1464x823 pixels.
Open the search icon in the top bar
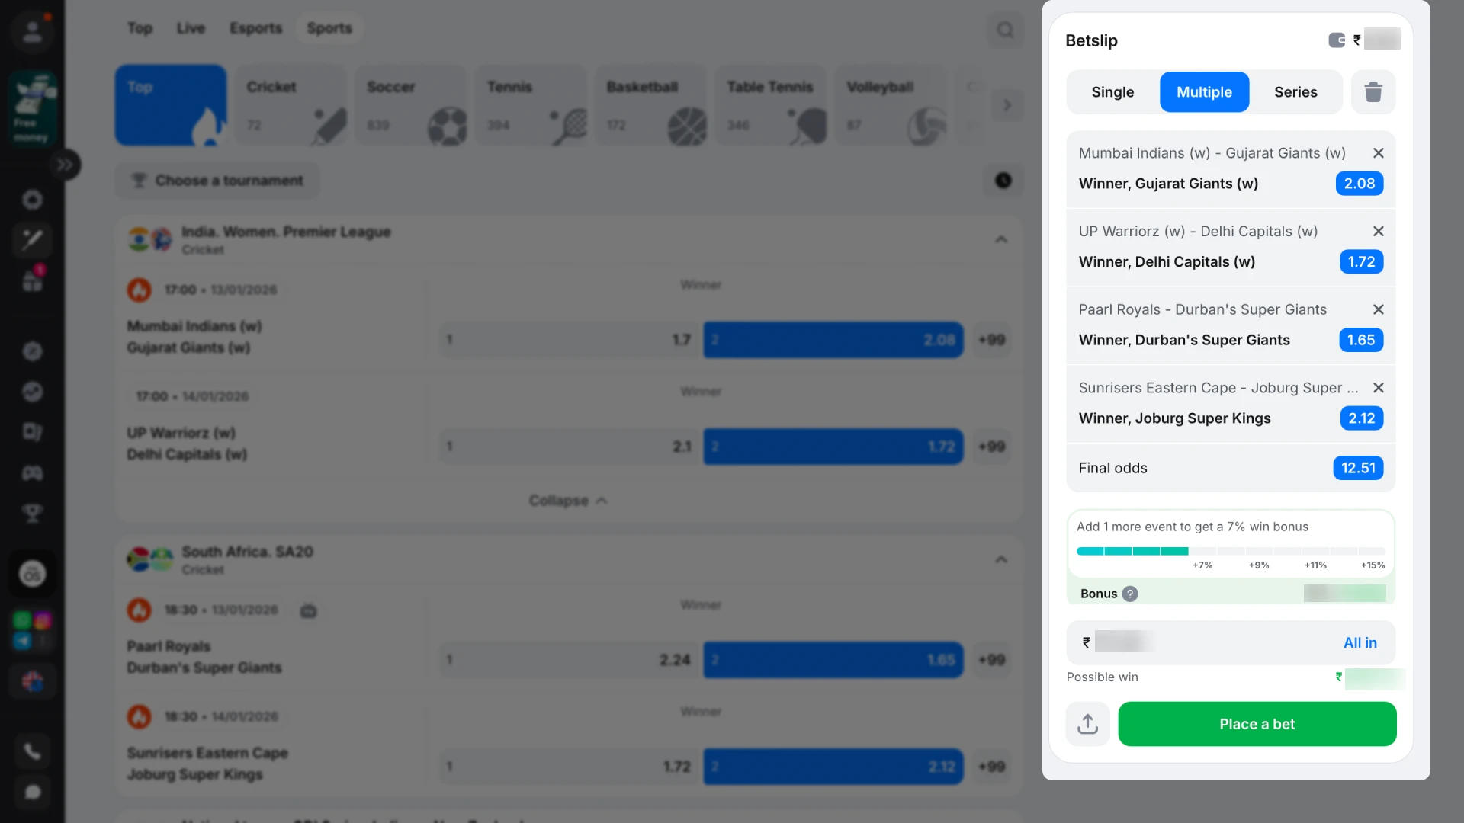(x=1005, y=30)
